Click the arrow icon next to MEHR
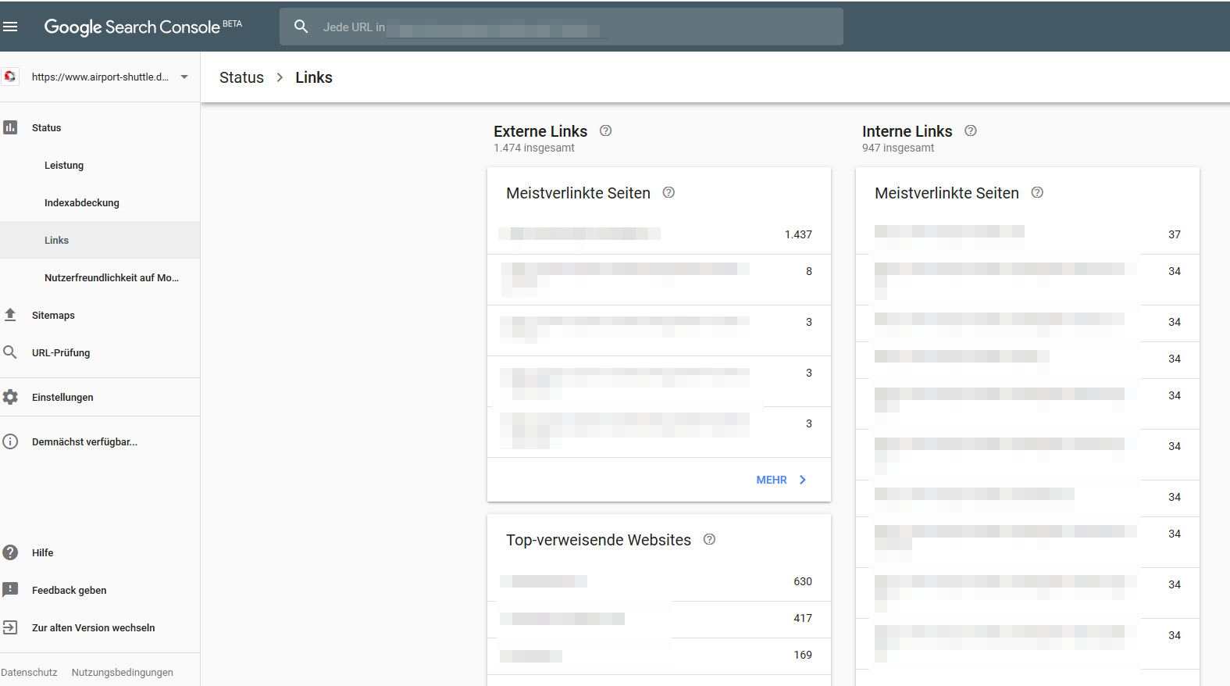Screen dimensions: 1230x686 click(x=802, y=480)
